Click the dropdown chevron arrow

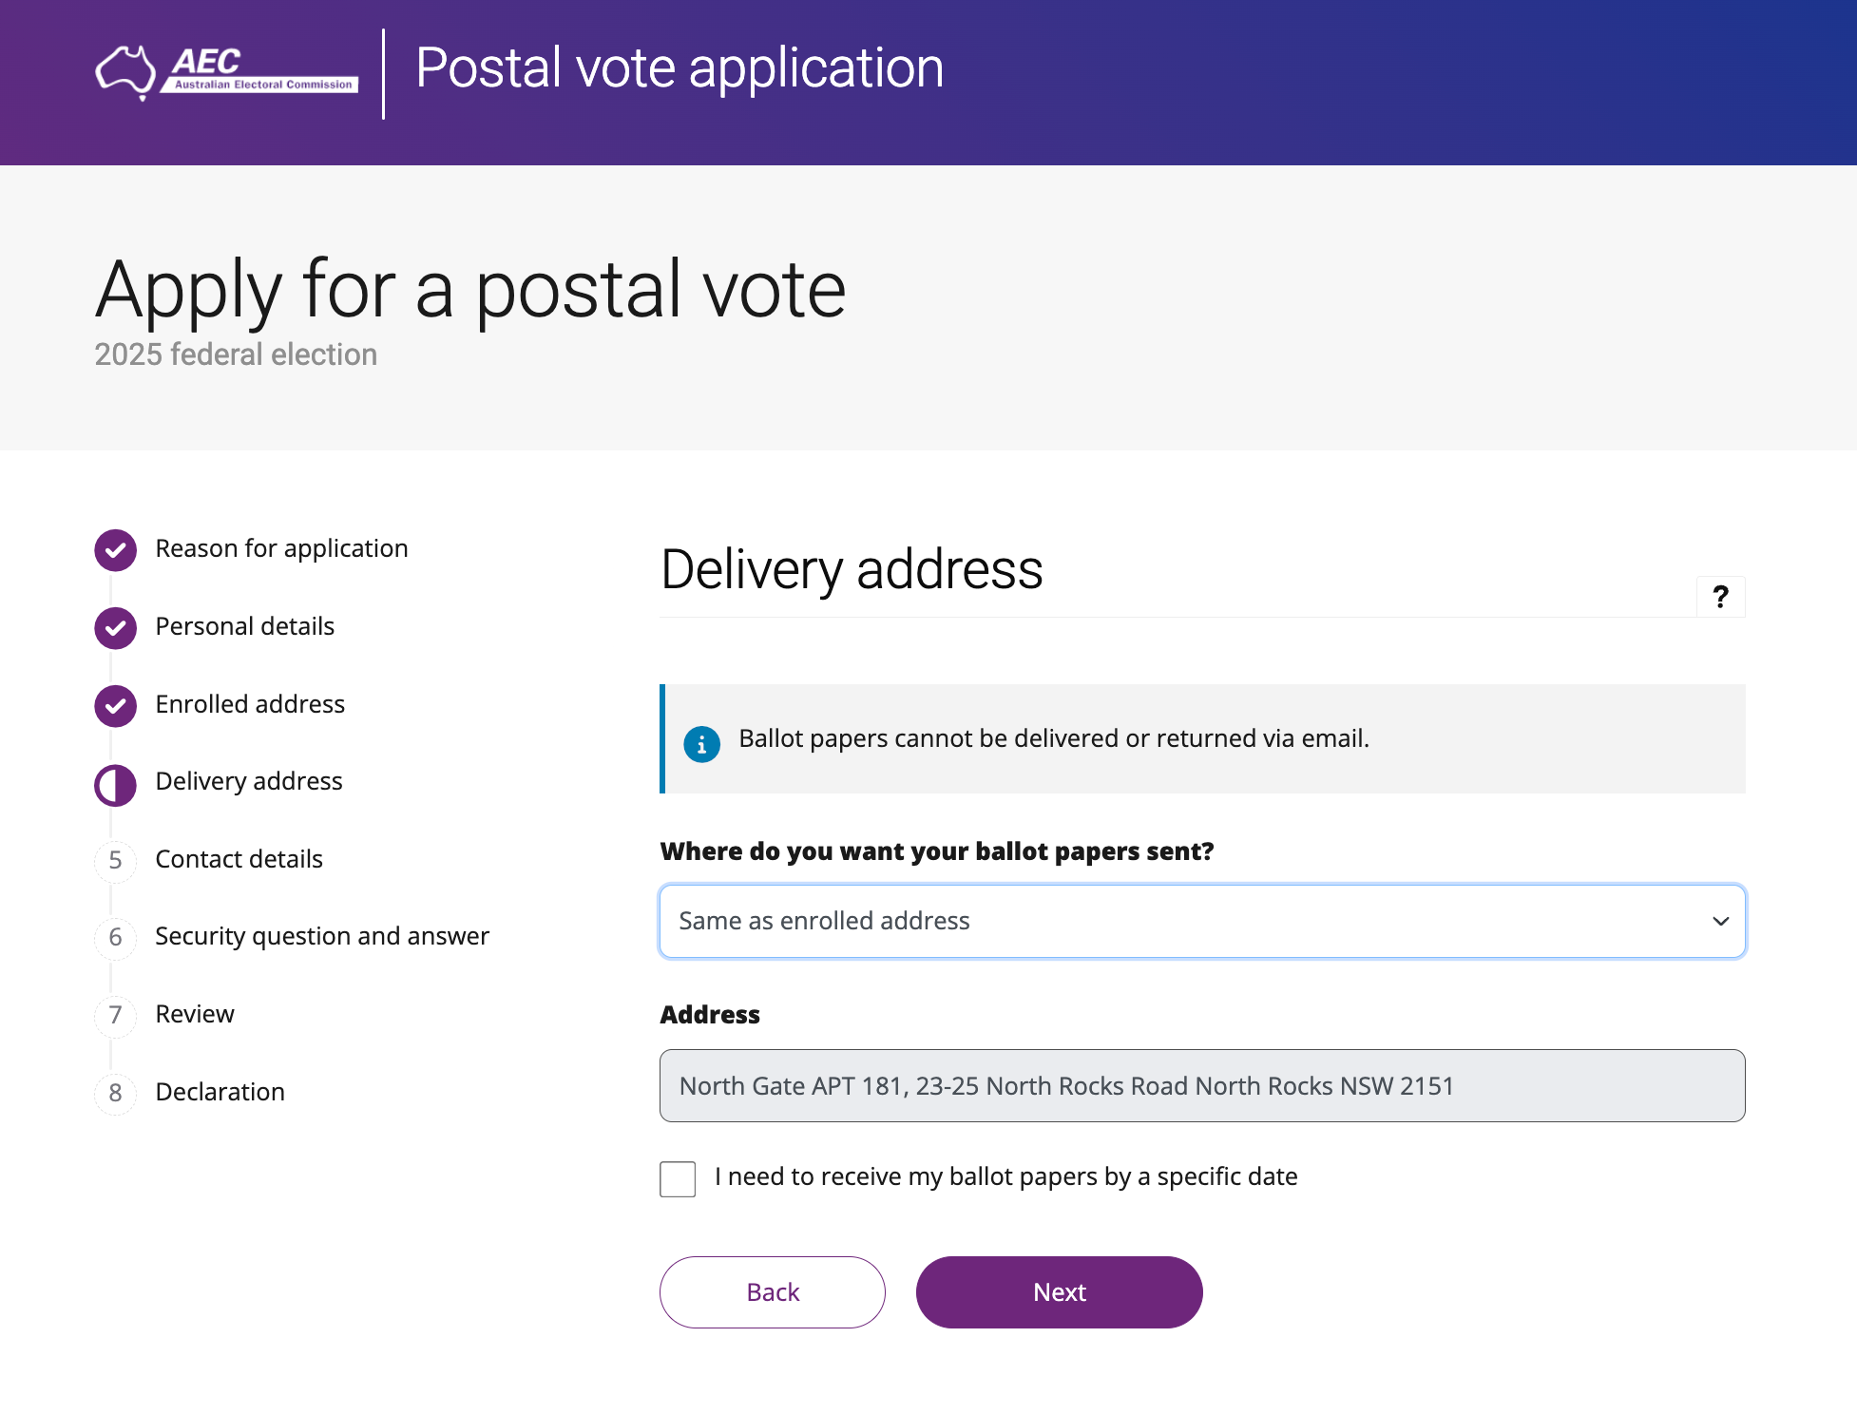pos(1720,921)
